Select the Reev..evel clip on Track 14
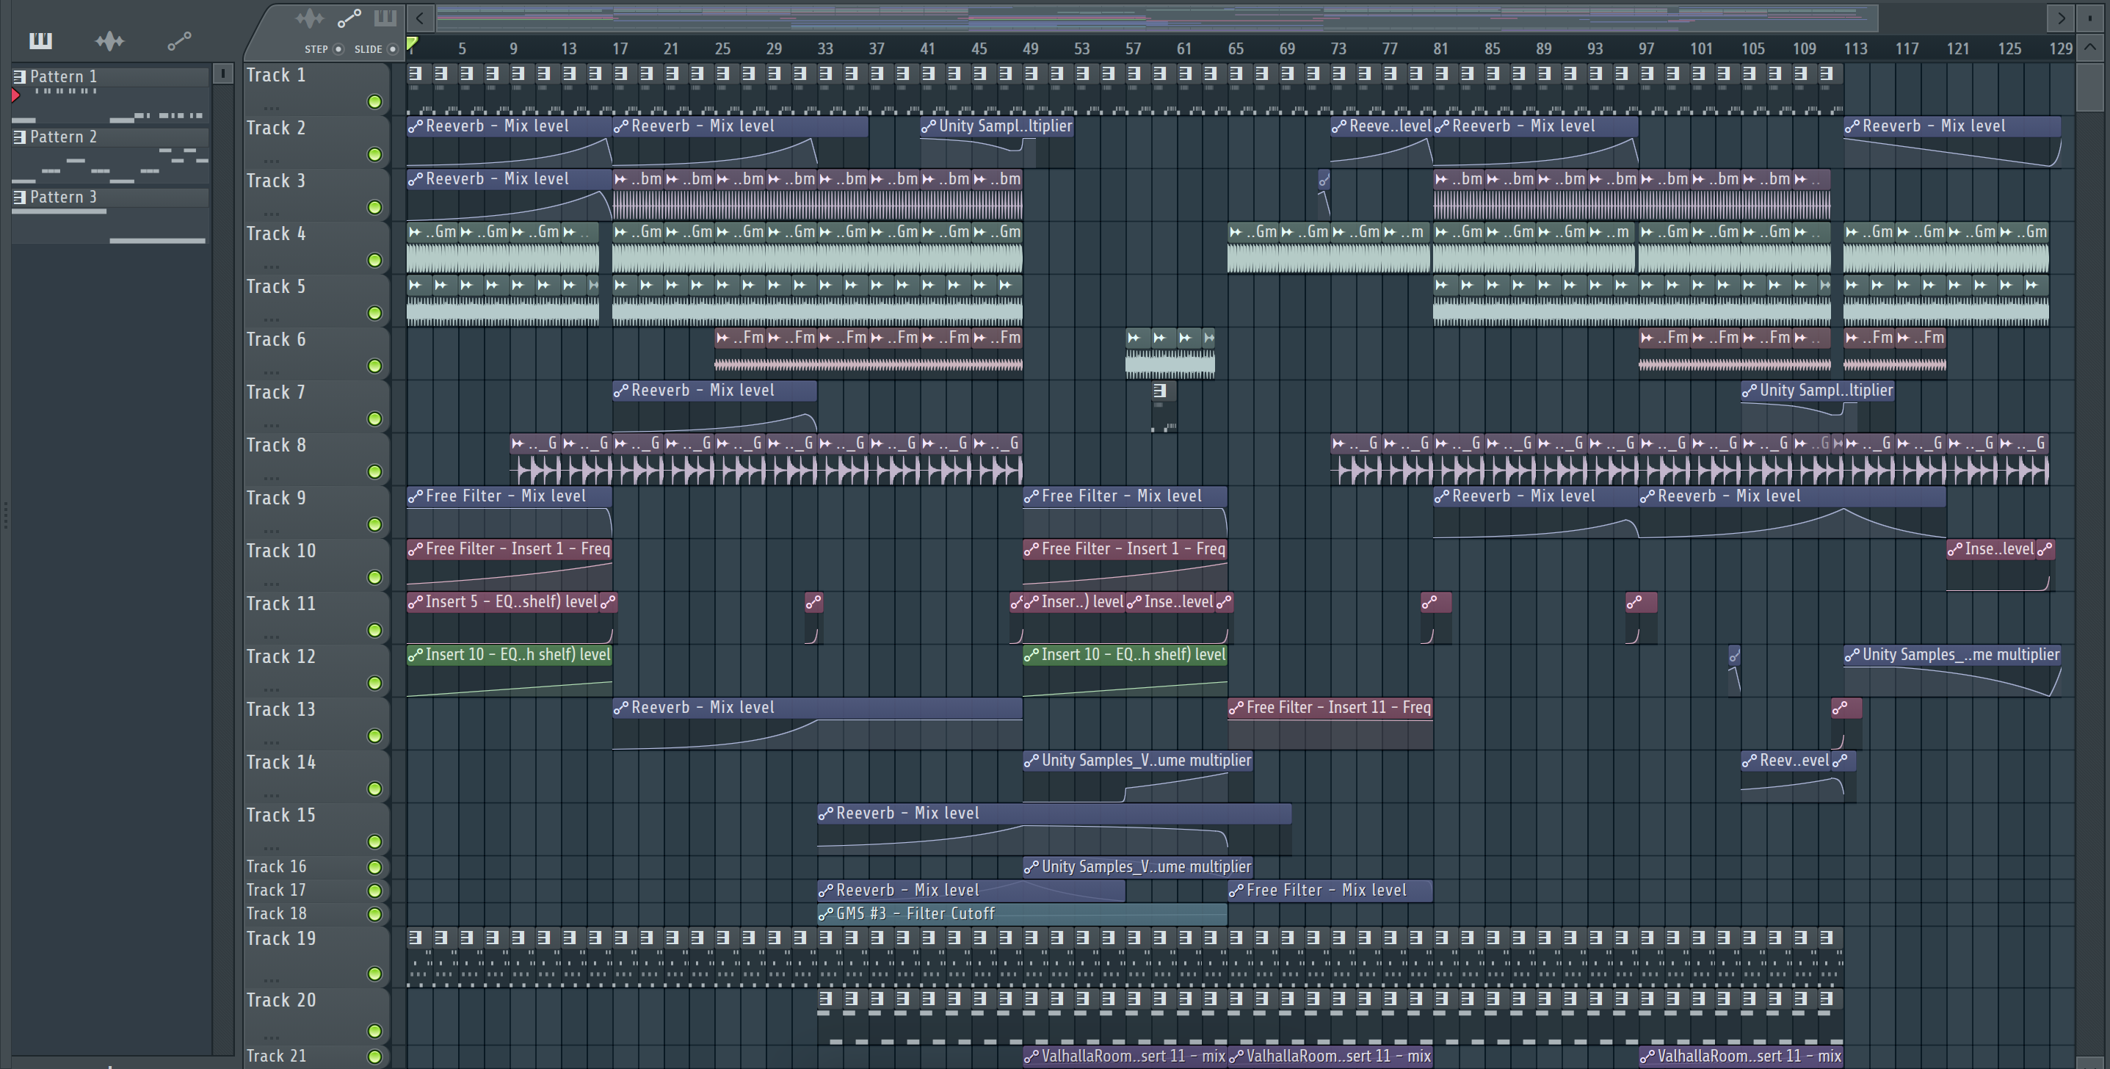The image size is (2110, 1069). point(1785,777)
